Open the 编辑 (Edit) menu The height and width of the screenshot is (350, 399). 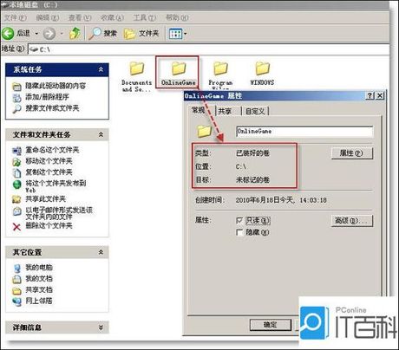coord(47,18)
